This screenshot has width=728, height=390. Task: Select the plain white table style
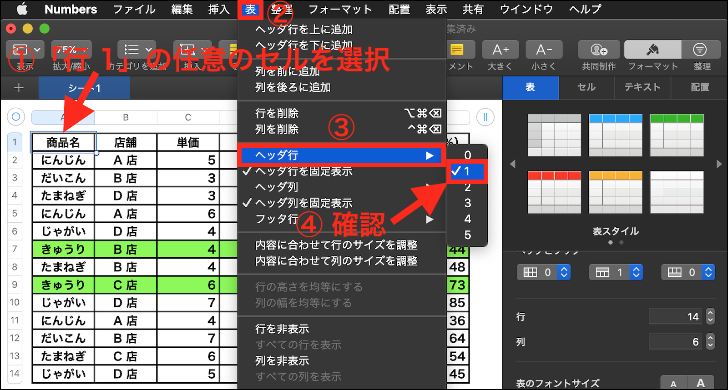[x=677, y=192]
